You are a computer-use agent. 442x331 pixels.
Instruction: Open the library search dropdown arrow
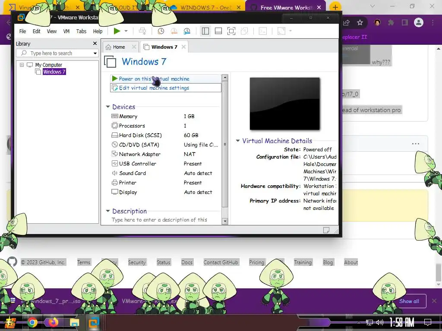click(95, 53)
